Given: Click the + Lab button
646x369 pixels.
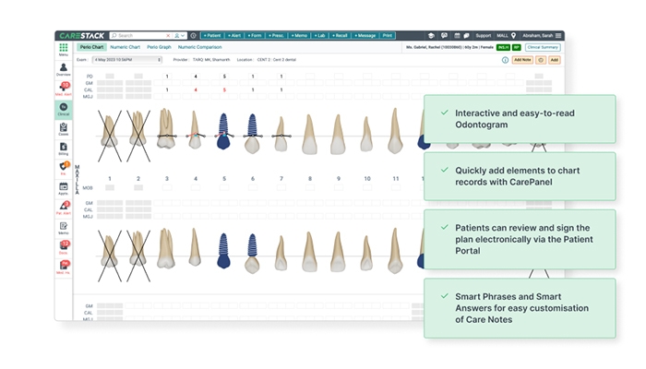Looking at the screenshot, I should click(x=319, y=35).
